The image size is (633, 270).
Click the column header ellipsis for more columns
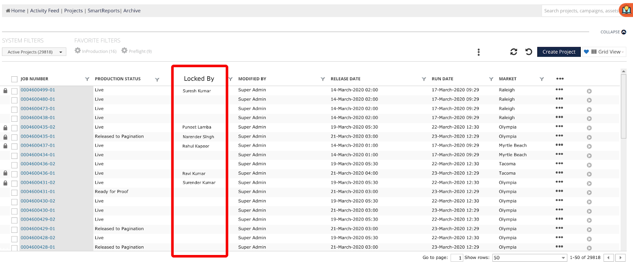[x=560, y=79]
